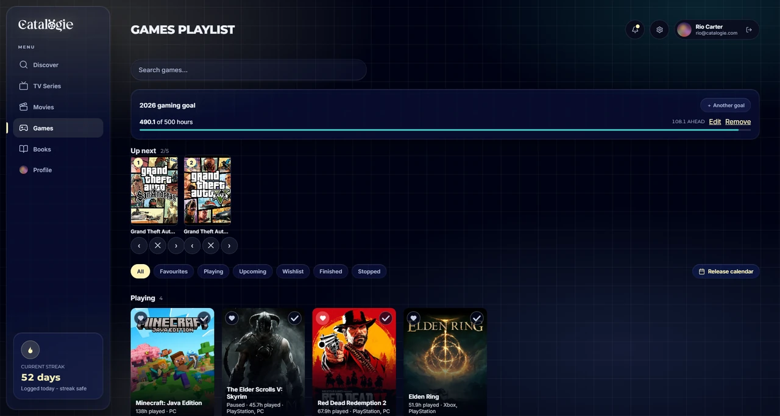Open Profile from sidebar menu

pyautogui.click(x=58, y=170)
